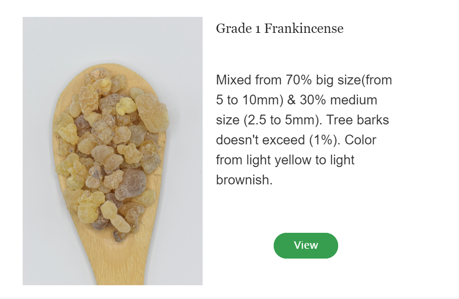This screenshot has height=299, width=459.
Task: Click the word "Color" in description
Action: click(x=360, y=140)
